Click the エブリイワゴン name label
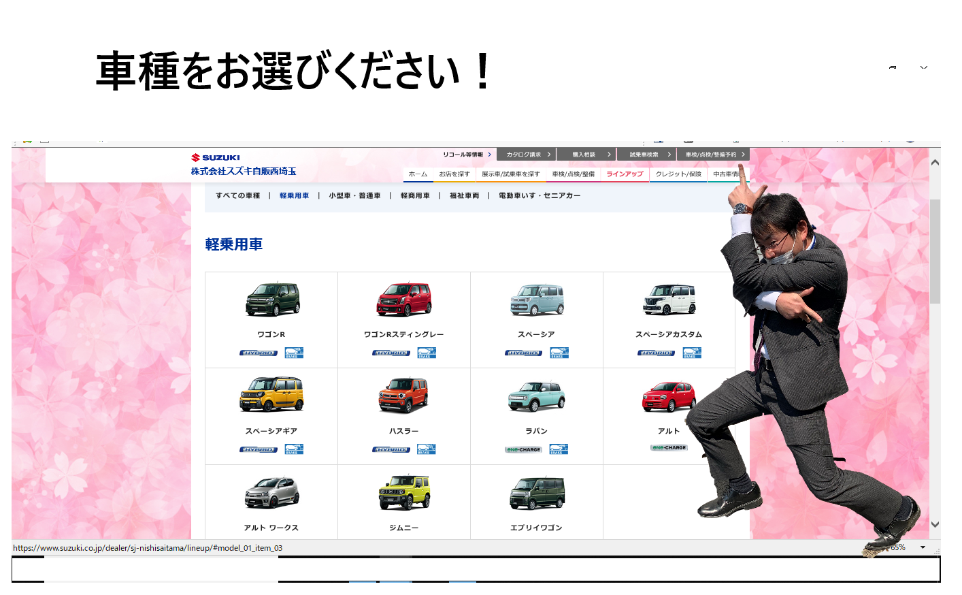This screenshot has height=595, width=962. [x=537, y=528]
